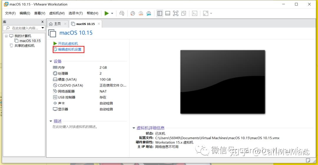
Task: Select the CD/DVD (SATA) device label
Action: [x=71, y=85]
